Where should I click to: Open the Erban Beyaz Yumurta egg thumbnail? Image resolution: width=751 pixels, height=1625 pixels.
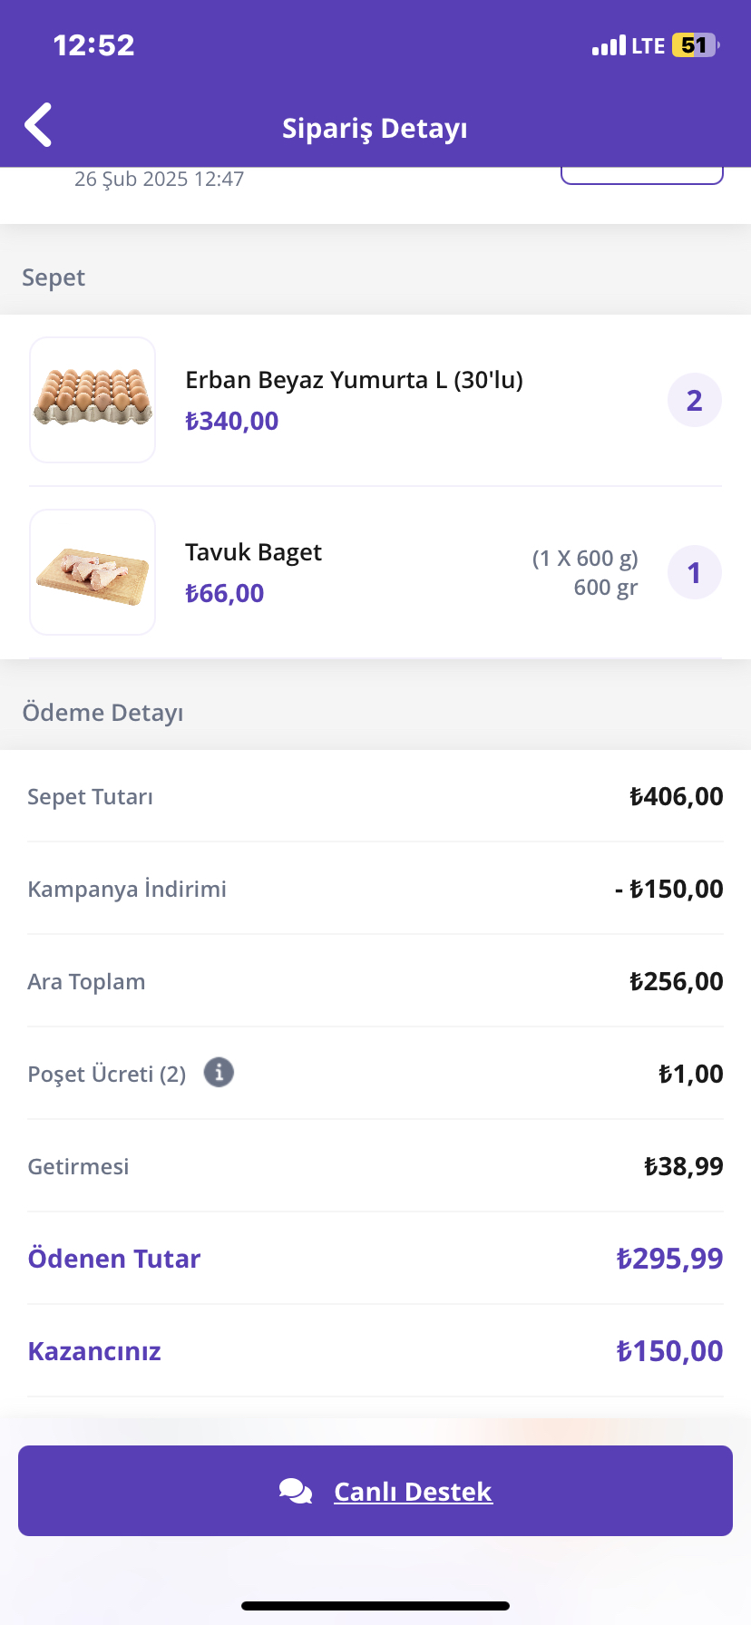click(x=93, y=400)
